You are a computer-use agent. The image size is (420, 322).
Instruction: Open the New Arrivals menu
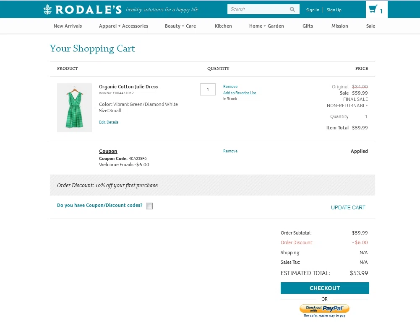click(68, 26)
